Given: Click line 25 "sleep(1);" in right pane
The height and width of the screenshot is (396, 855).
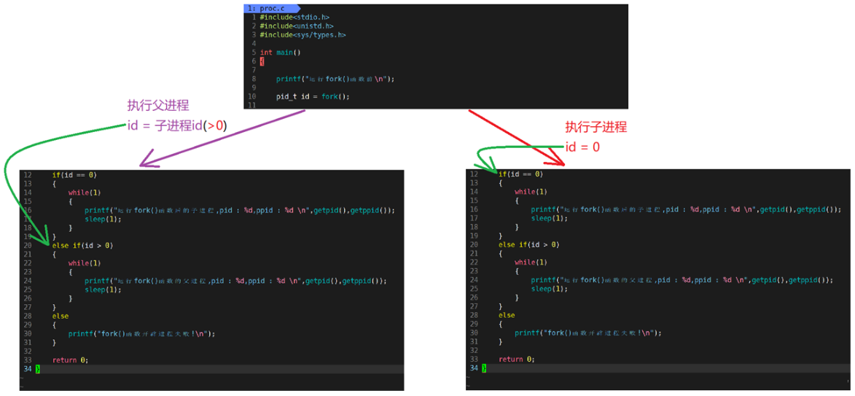Looking at the screenshot, I should tap(549, 289).
